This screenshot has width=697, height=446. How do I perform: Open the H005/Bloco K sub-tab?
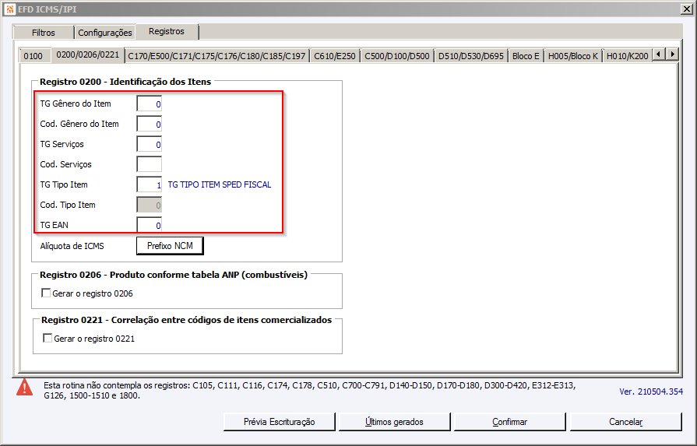(x=573, y=56)
